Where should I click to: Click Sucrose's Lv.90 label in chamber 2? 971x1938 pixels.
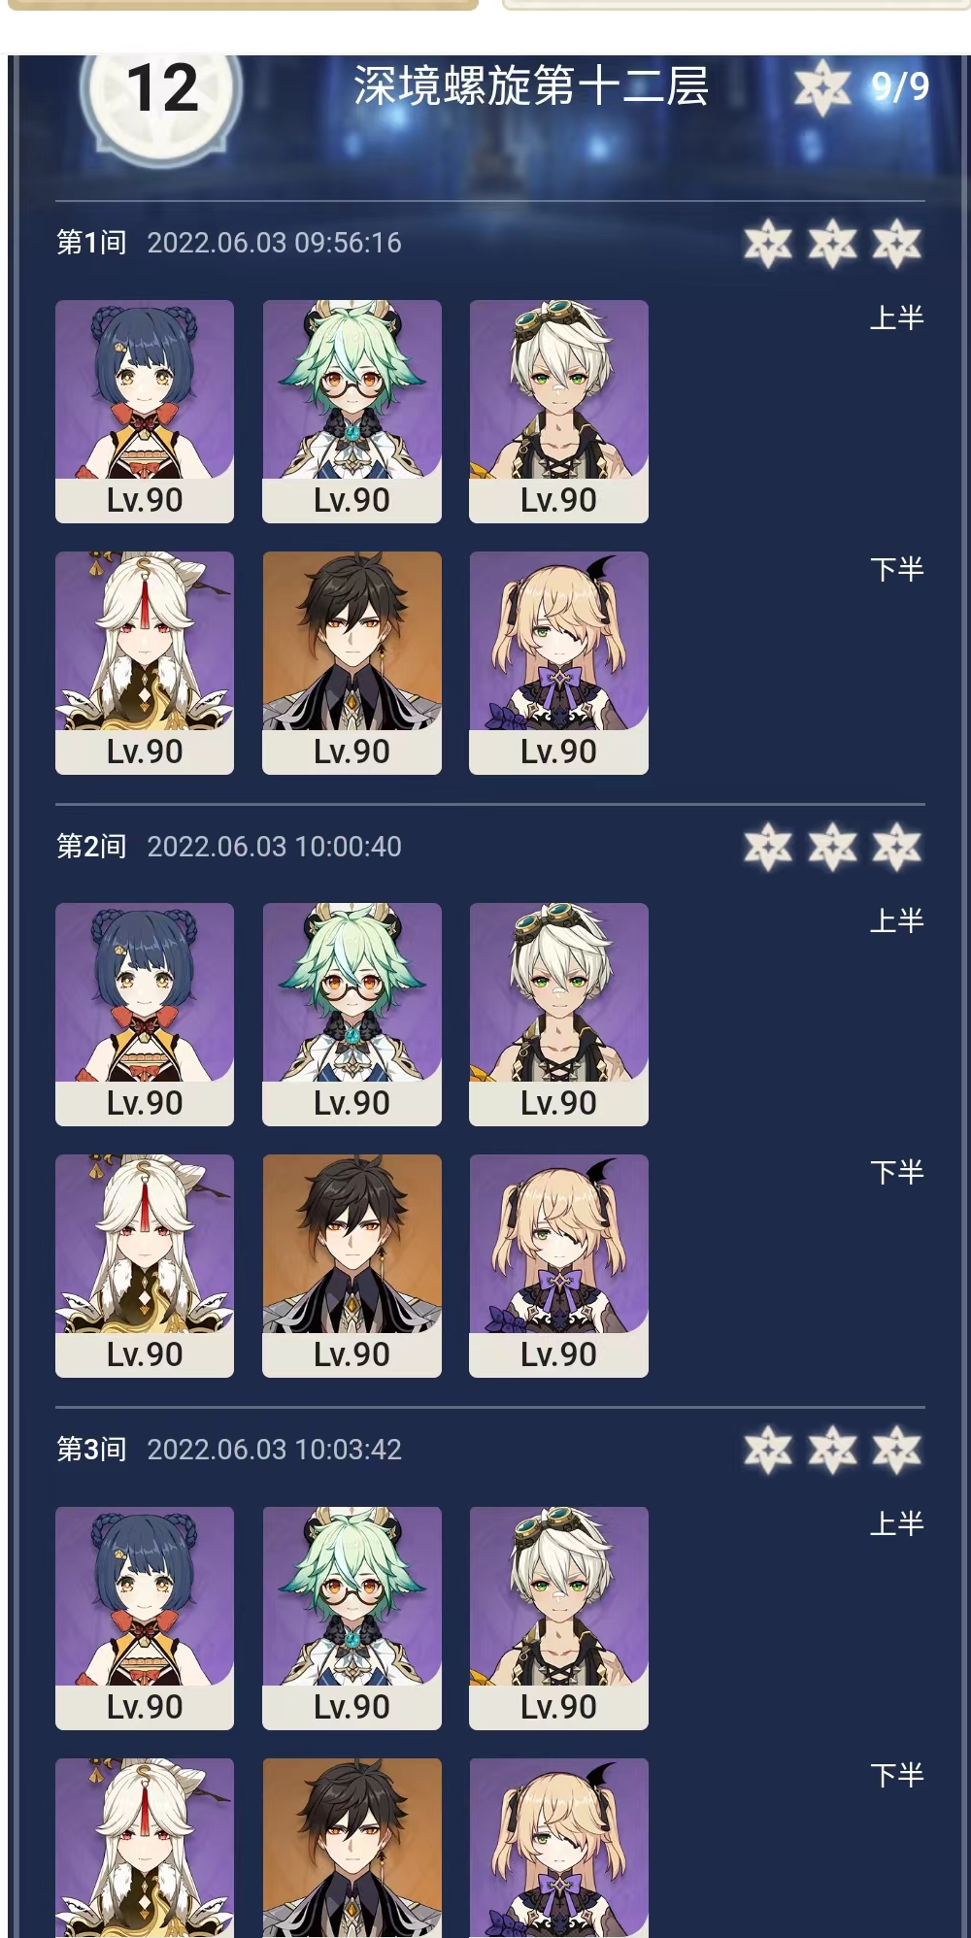[352, 1103]
